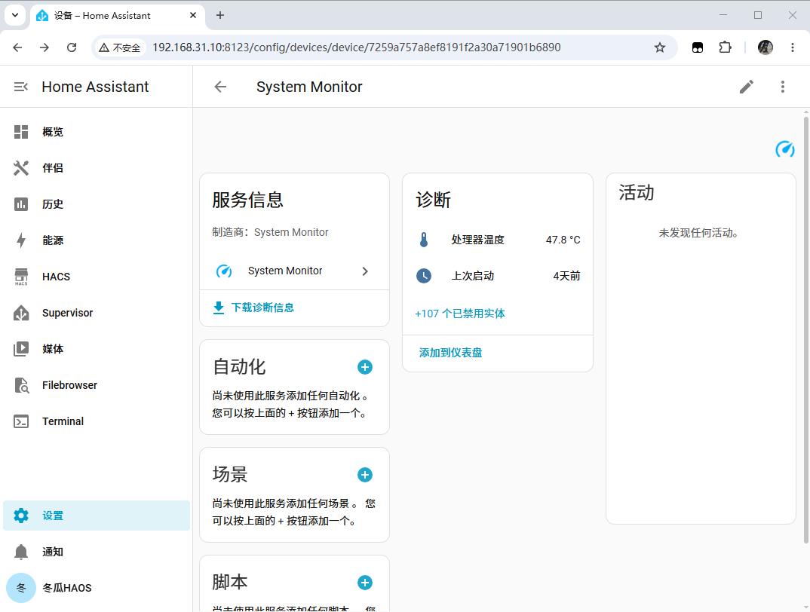The width and height of the screenshot is (810, 612).
Task: Open the 冬瓜HAOS user profile
Action: pos(97,588)
